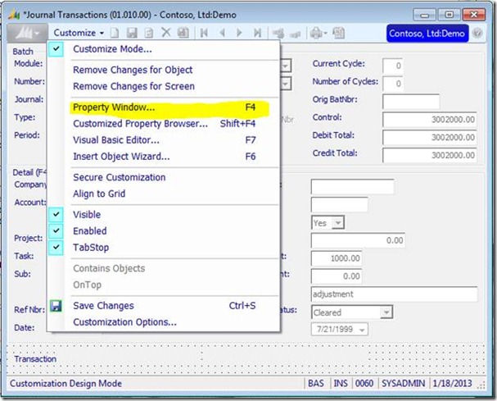Open Customized Property Browser
This screenshot has width=497, height=401.
pyautogui.click(x=165, y=124)
